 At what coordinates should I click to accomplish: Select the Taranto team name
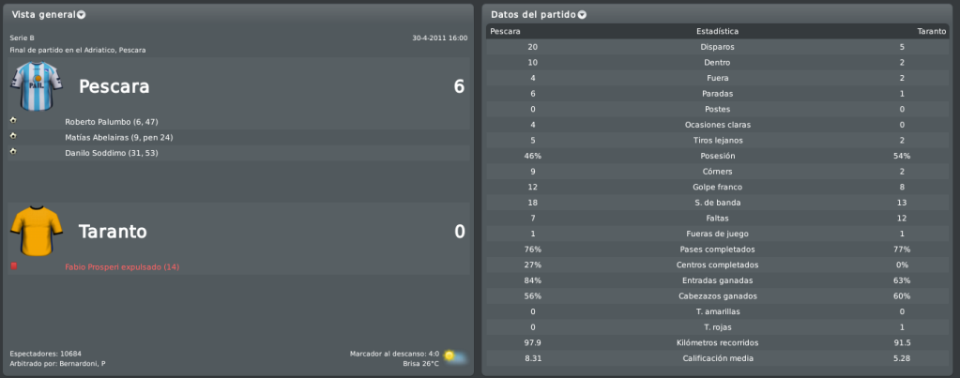click(113, 232)
